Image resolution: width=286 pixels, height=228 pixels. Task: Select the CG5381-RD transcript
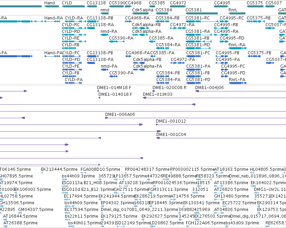click(198, 48)
